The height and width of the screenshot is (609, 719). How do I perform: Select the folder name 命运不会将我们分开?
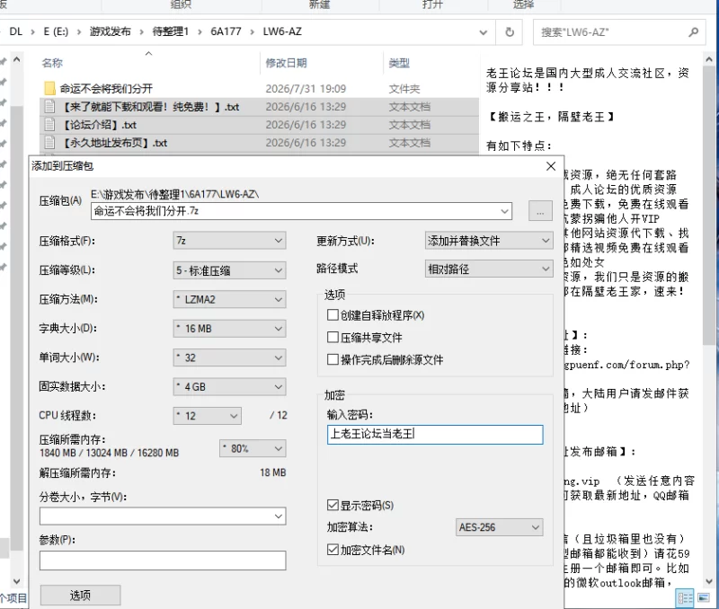pyautogui.click(x=106, y=88)
